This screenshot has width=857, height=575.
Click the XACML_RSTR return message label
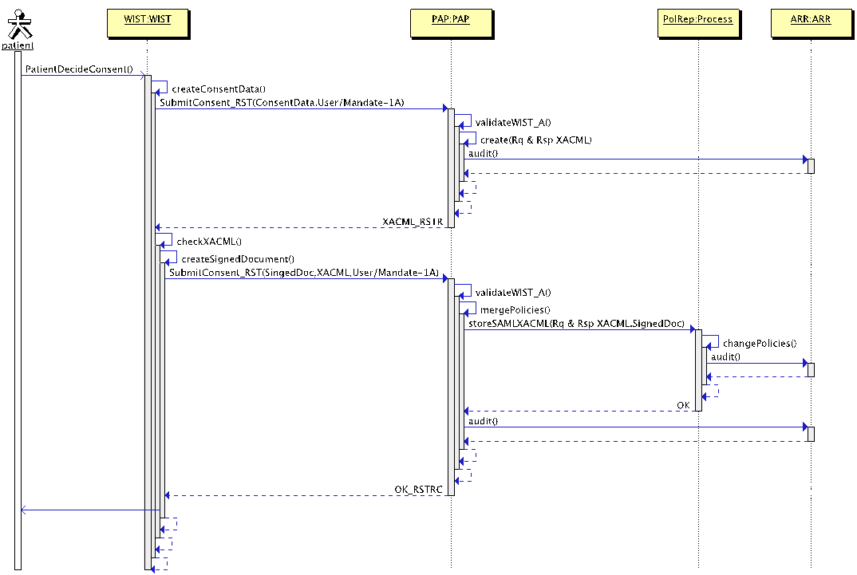(412, 221)
